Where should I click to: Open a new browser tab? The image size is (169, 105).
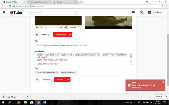click(x=81, y=2)
